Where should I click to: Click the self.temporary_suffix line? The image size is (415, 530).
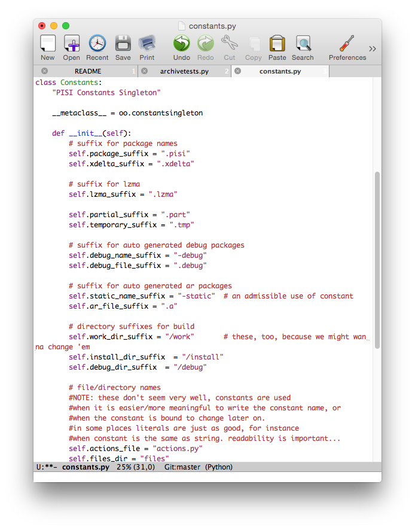pos(132,225)
